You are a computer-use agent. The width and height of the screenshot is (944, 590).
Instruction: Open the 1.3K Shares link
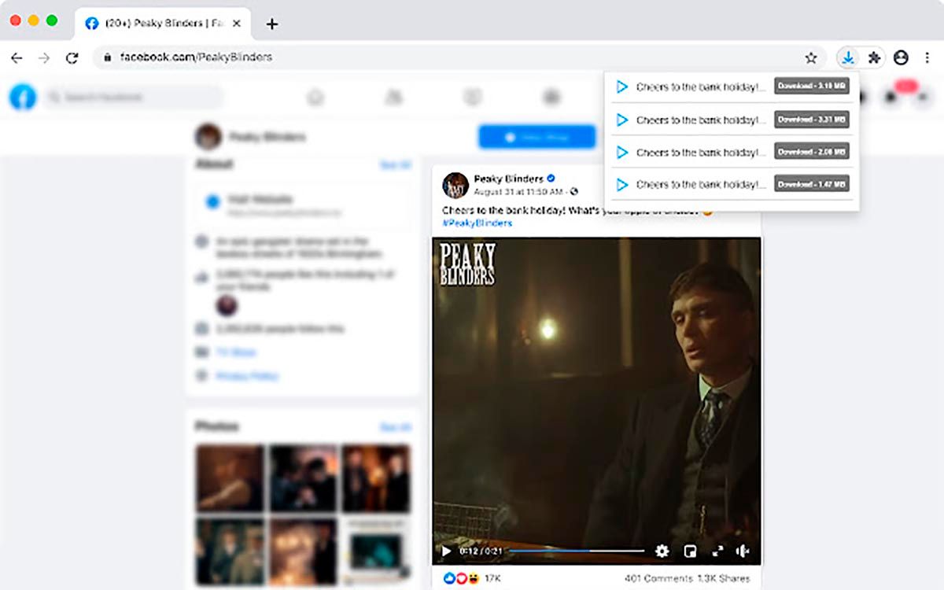723,578
